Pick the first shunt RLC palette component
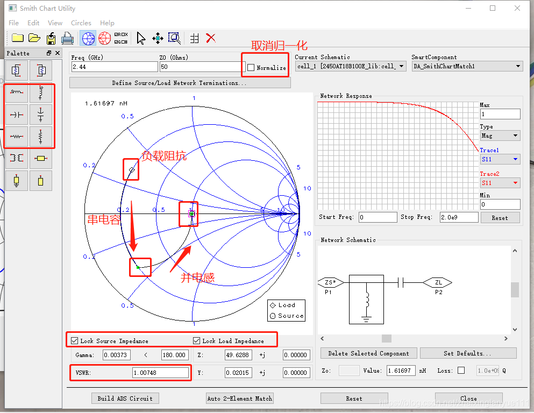Image resolution: width=534 pixels, height=413 pixels. (16, 70)
